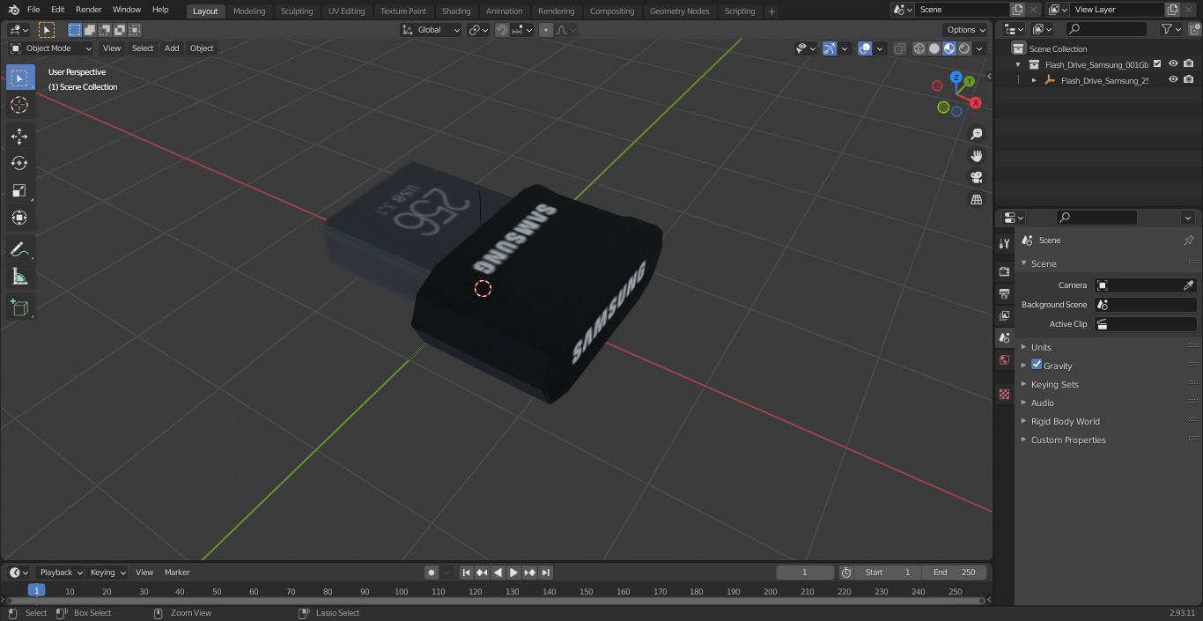Switch to solid viewport shading
1203x621 pixels.
coord(934,48)
